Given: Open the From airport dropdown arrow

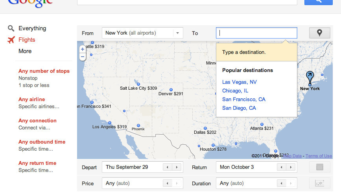Looking at the screenshot, I should pos(178,33).
